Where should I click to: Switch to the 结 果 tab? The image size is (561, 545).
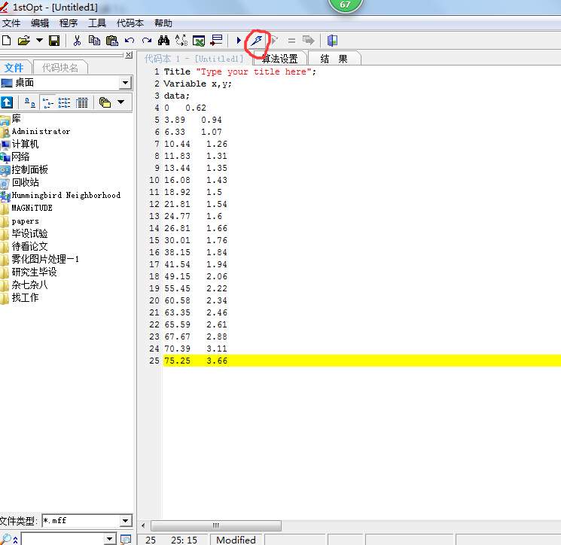tap(334, 59)
